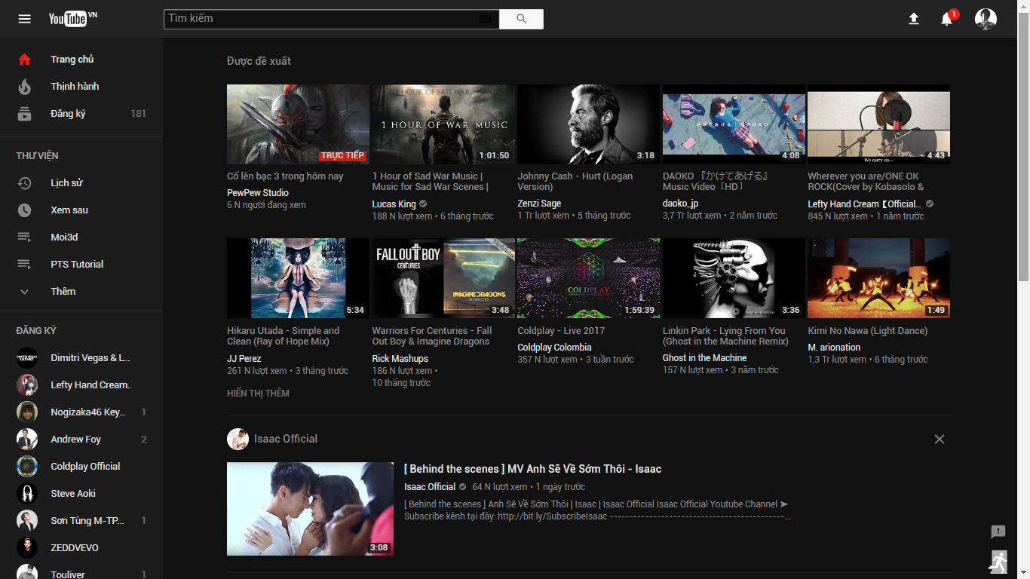Open the Isaac behind the scenes thumbnail

point(310,509)
